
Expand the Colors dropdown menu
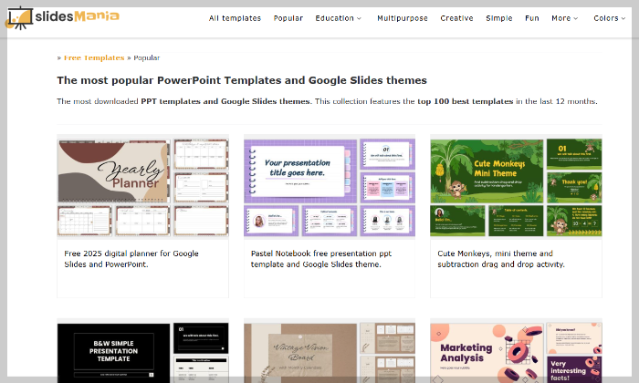coord(609,18)
